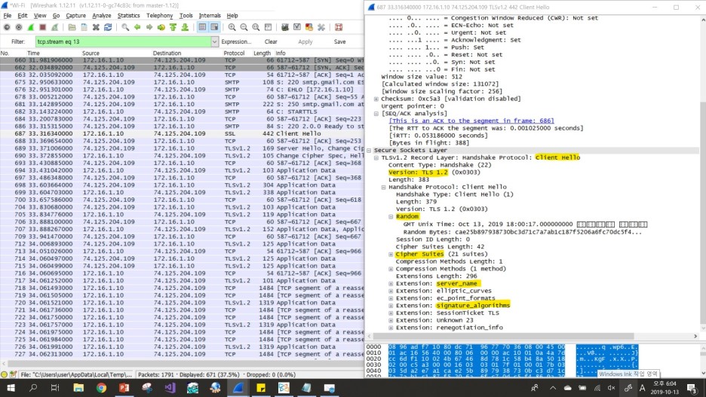This screenshot has height=397, width=706.
Task: Open capture options toolbar icon
Action: pos(18,27)
